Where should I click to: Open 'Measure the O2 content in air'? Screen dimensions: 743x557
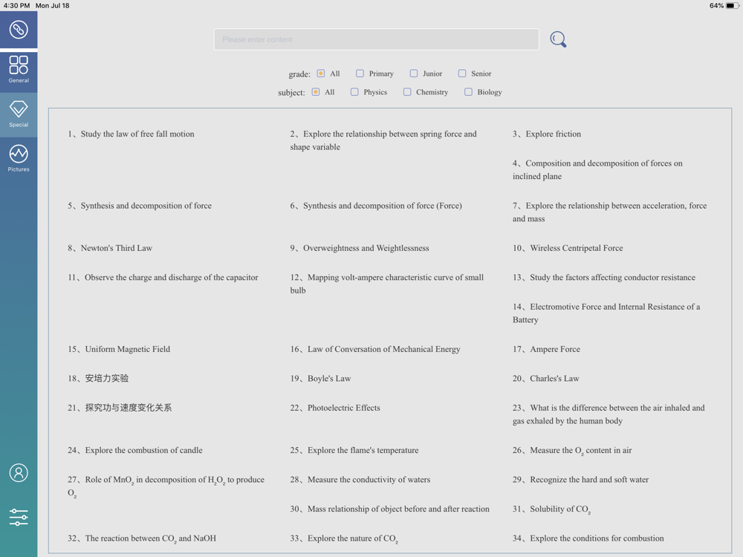coord(572,451)
